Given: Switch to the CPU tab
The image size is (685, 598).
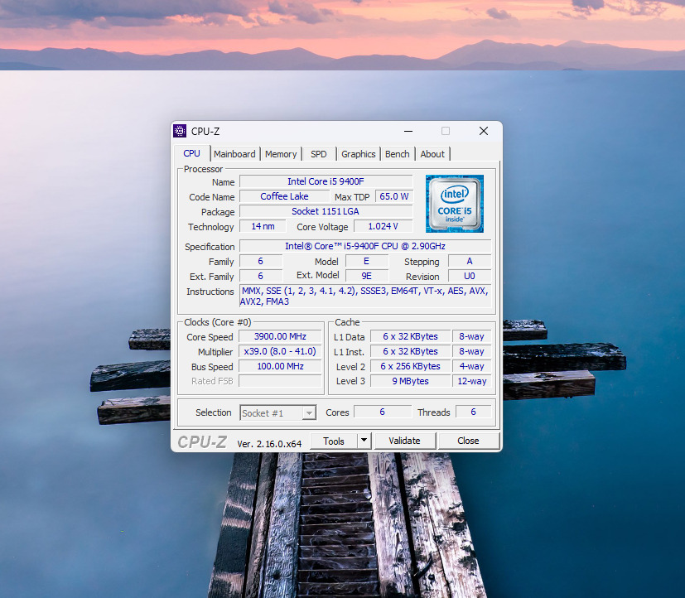Looking at the screenshot, I should [192, 154].
